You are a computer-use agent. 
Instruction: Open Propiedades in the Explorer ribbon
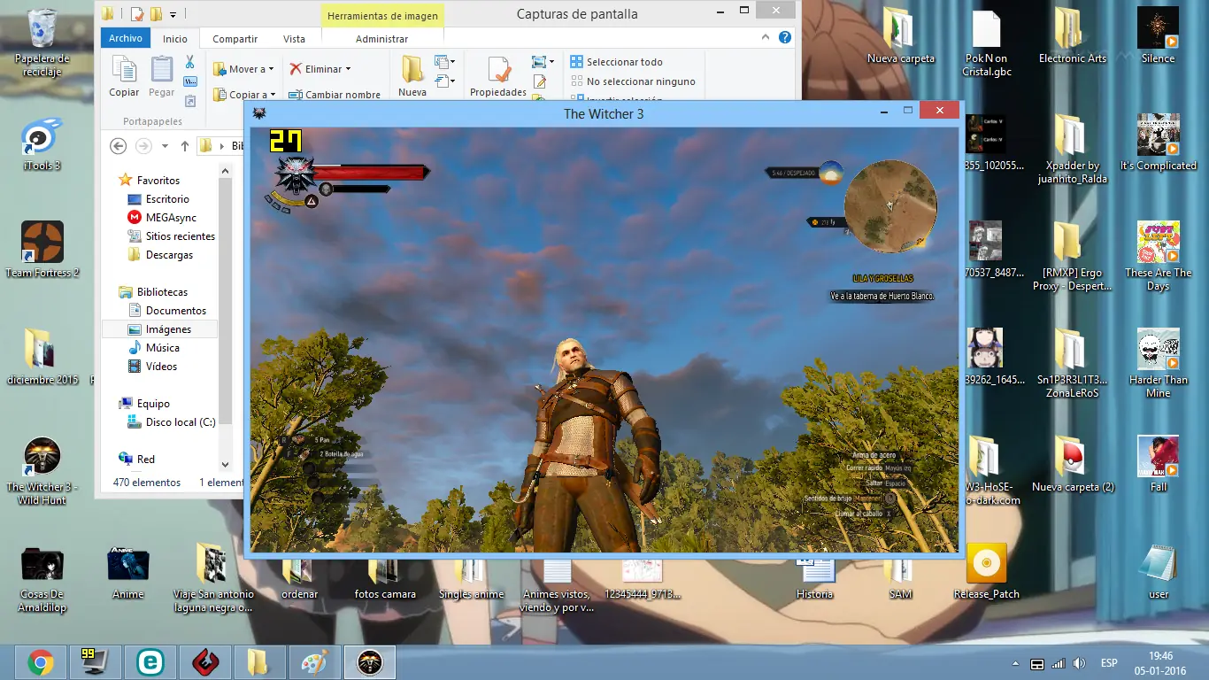[x=498, y=76]
